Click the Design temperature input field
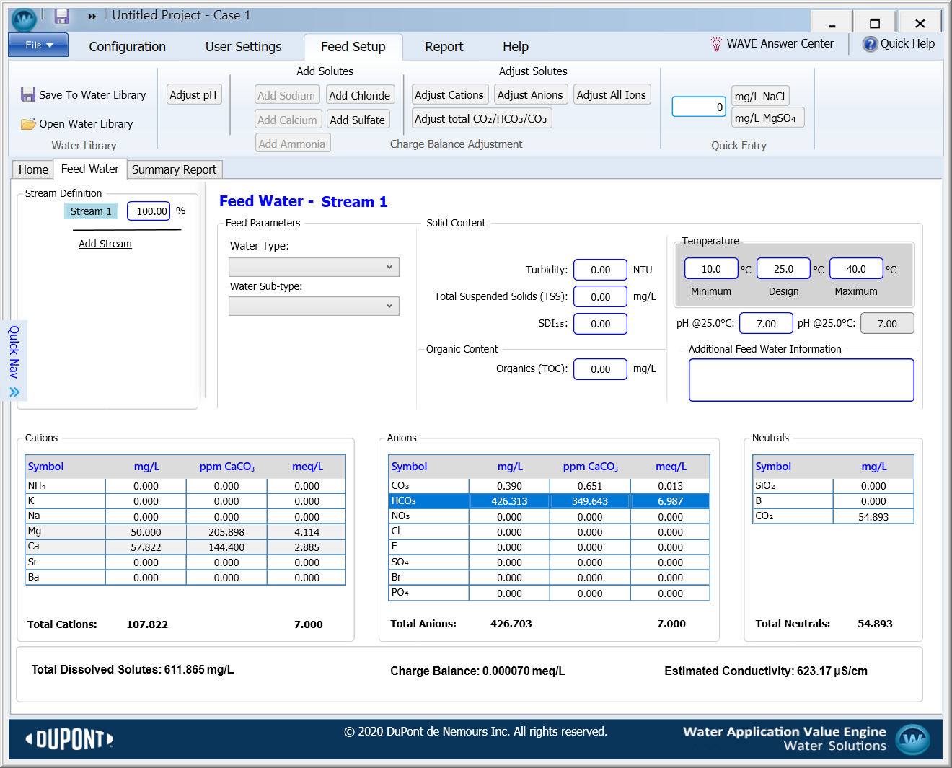The height and width of the screenshot is (768, 952). tap(783, 268)
